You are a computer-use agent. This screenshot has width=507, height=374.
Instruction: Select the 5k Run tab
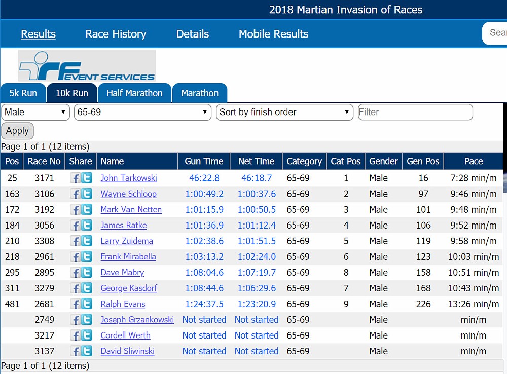tap(23, 93)
